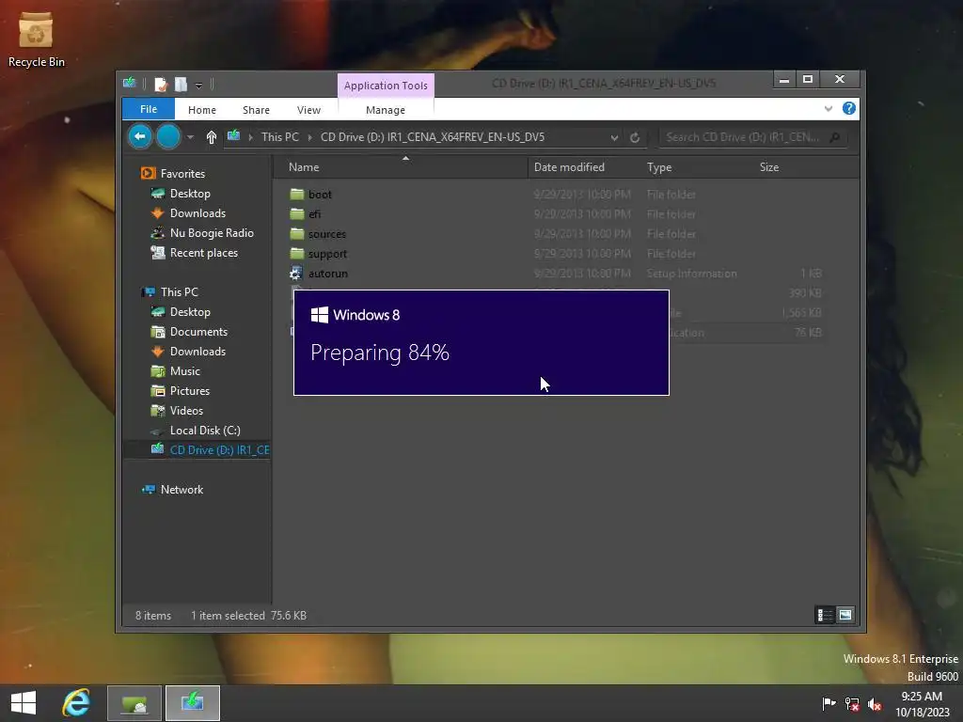
Task: Select Local Disk (C:) in navigation pane
Action: [205, 431]
